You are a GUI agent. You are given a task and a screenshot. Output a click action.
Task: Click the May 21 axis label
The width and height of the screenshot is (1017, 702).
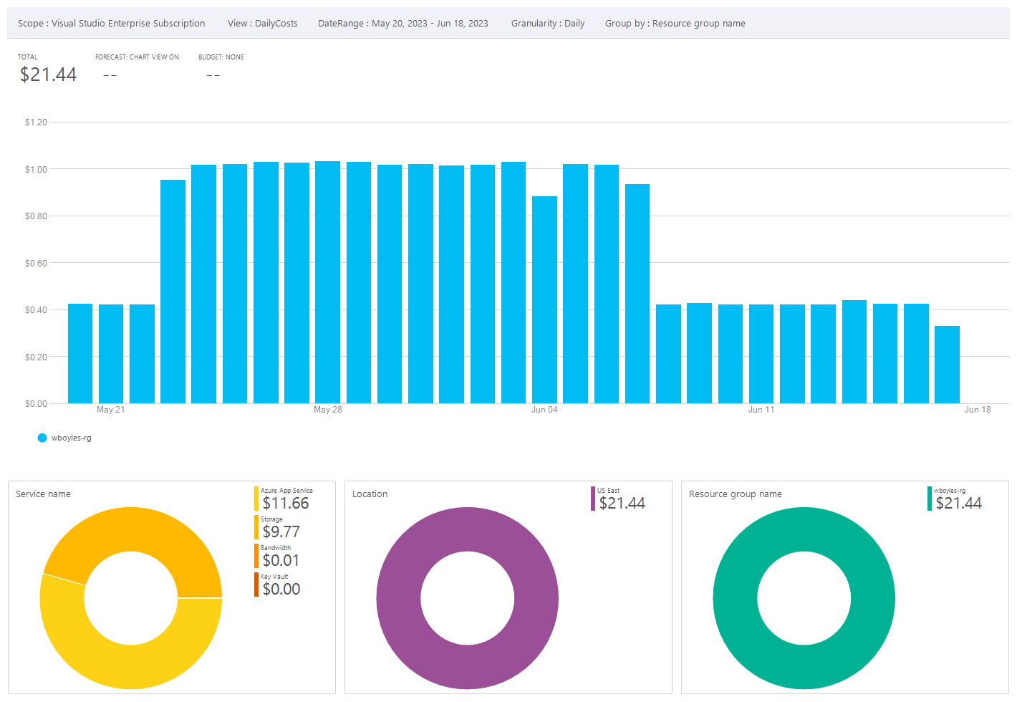tap(111, 410)
